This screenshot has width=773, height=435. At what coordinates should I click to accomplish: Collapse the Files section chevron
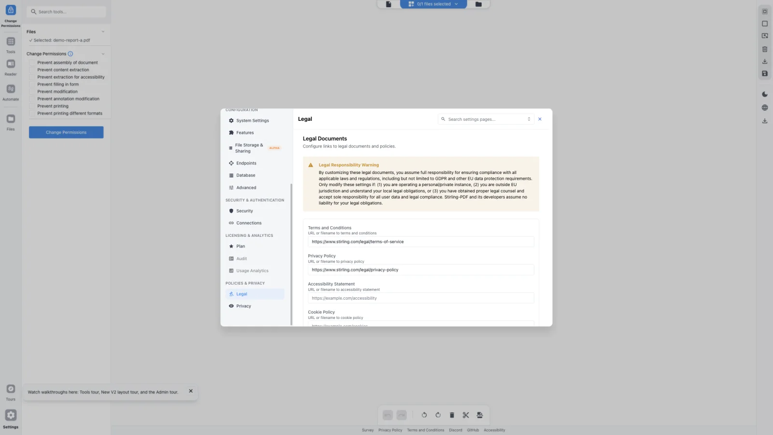pyautogui.click(x=103, y=32)
